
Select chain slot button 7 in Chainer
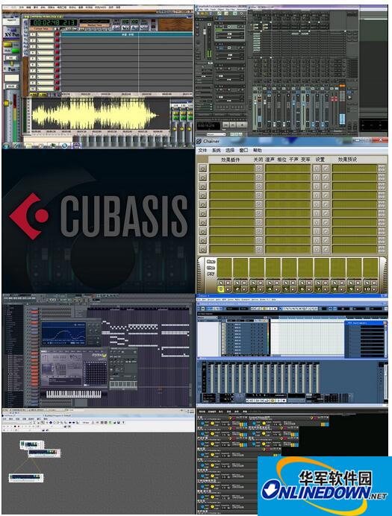tap(318, 289)
